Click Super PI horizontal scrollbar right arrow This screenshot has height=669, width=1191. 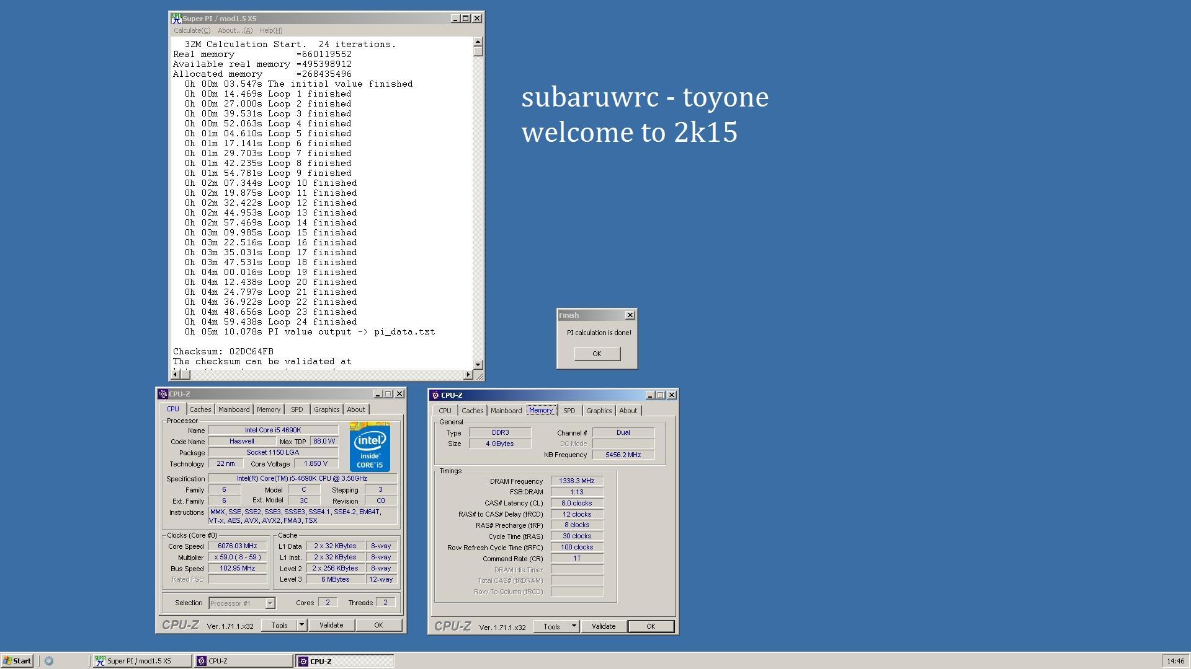click(x=468, y=374)
